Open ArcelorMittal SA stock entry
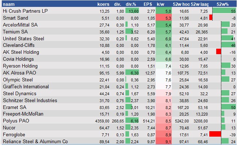This screenshot has width=237, height=145. 20,25
